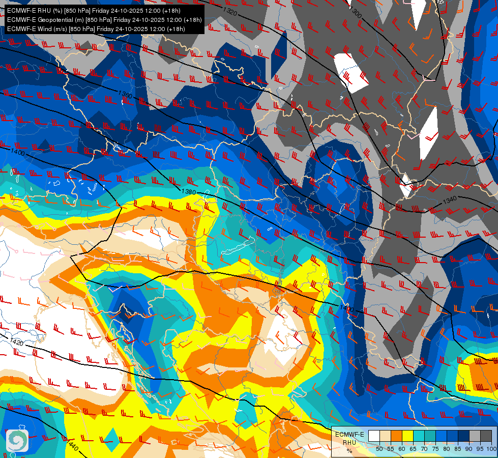Pick the teal 70-75% legend swatch

click(x=430, y=436)
